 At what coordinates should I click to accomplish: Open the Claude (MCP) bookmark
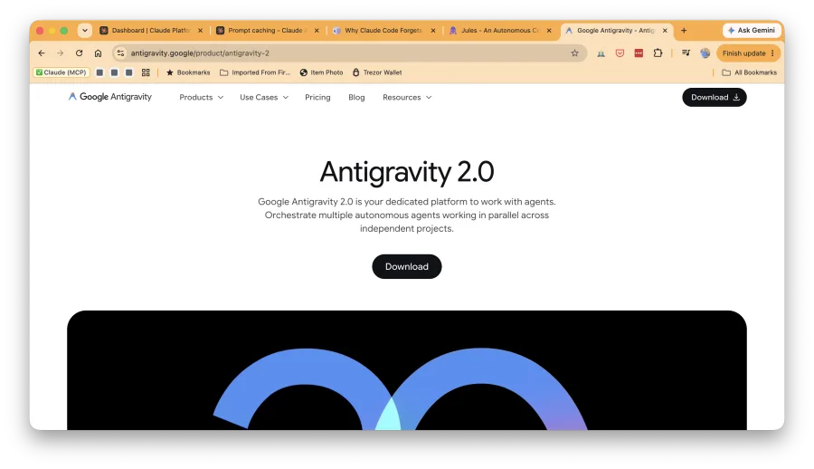[x=62, y=72]
